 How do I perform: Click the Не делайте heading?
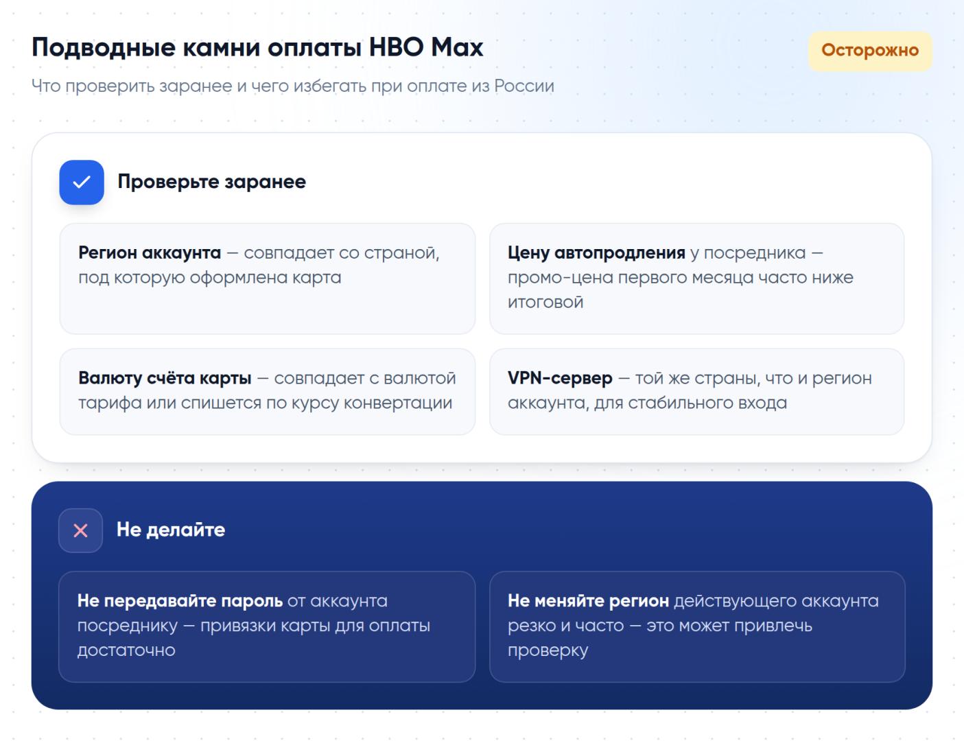pos(171,530)
